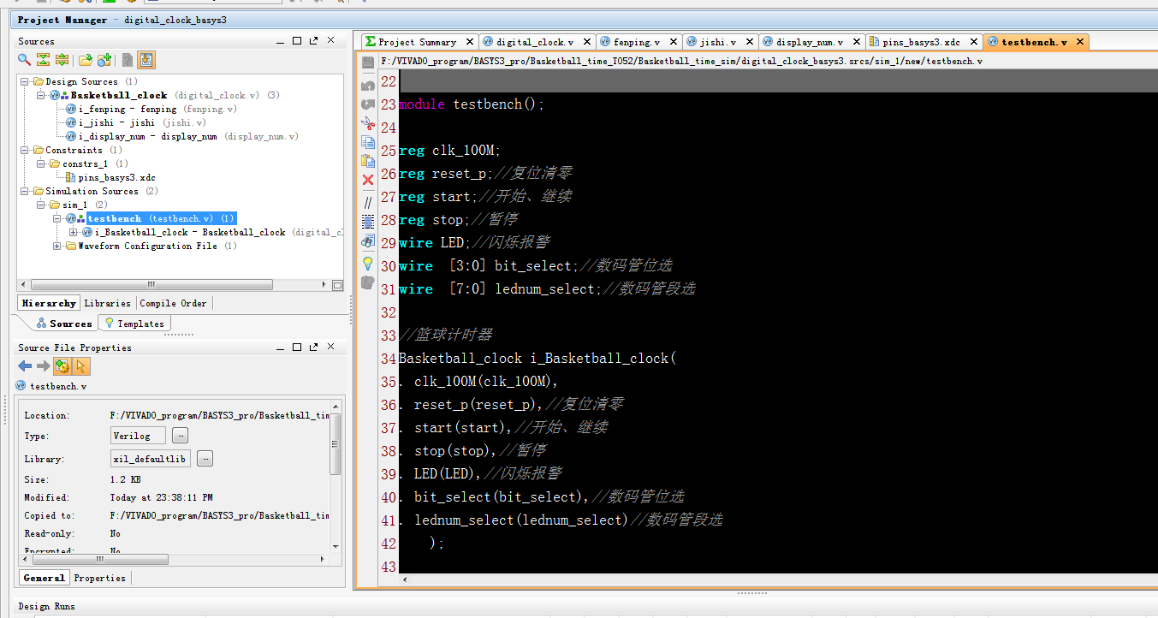This screenshot has width=1158, height=618.
Task: Click the Copy icon in the editor sidebar
Action: coord(368,142)
